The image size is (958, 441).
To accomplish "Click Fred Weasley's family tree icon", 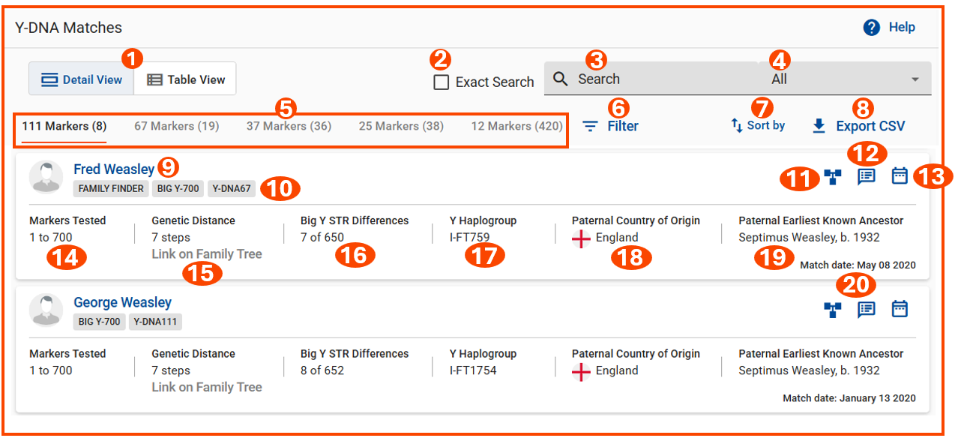I will (833, 177).
